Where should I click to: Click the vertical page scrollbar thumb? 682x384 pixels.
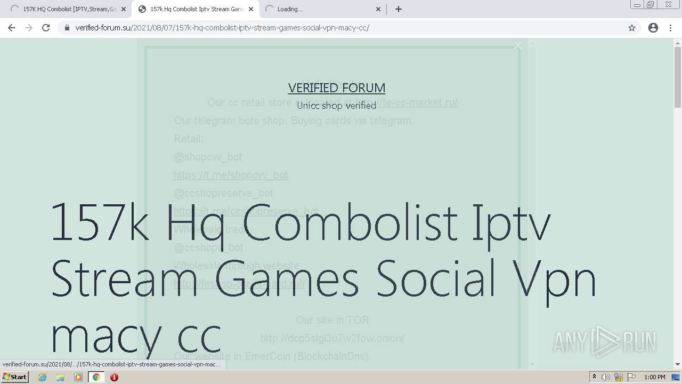[678, 77]
